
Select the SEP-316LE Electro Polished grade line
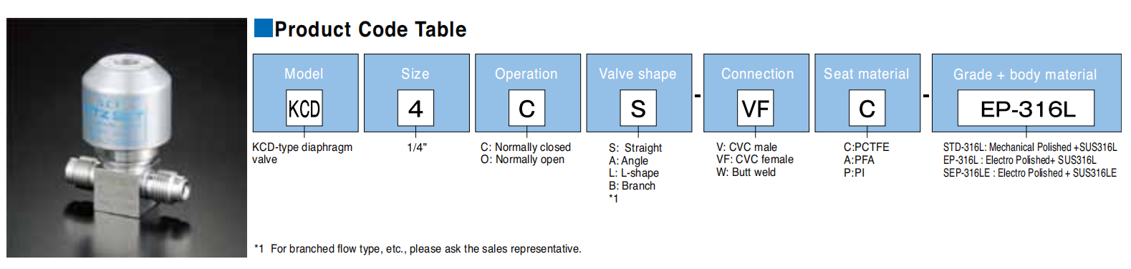pyautogui.click(x=1029, y=173)
